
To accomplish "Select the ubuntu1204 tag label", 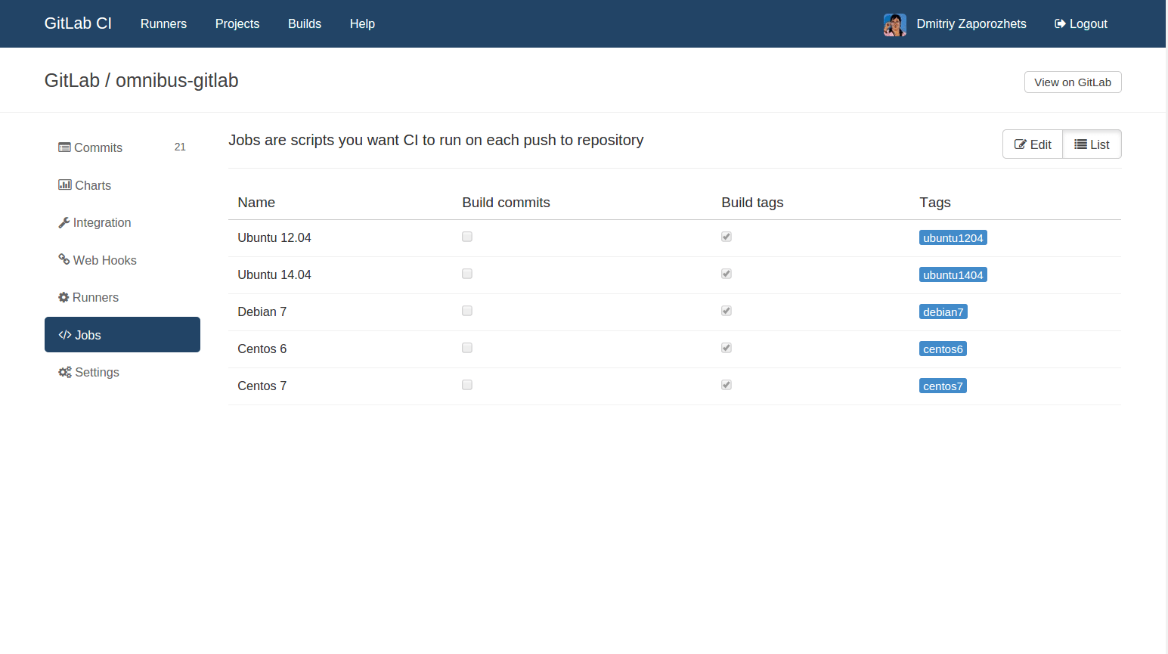I will 953,237.
